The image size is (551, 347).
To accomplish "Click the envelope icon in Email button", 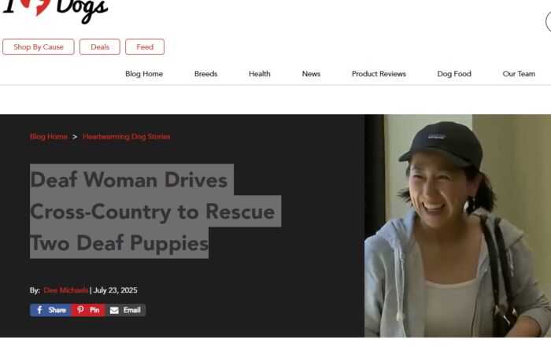I will click(114, 310).
